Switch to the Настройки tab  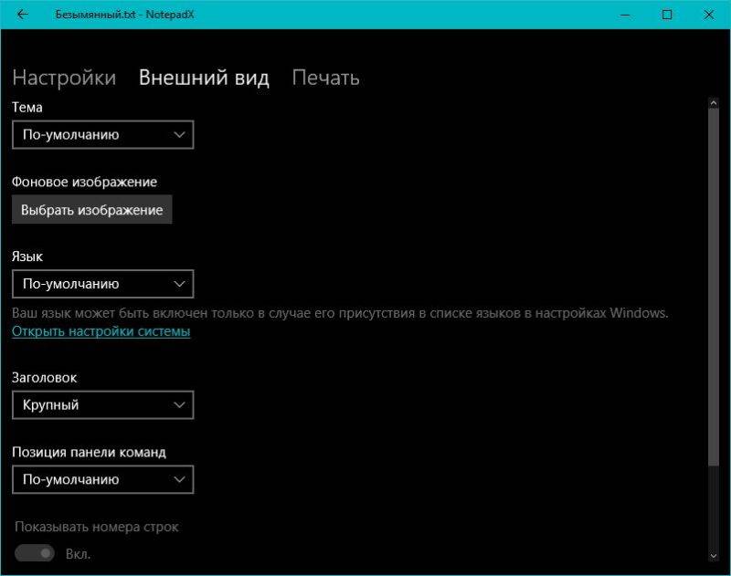click(x=64, y=78)
